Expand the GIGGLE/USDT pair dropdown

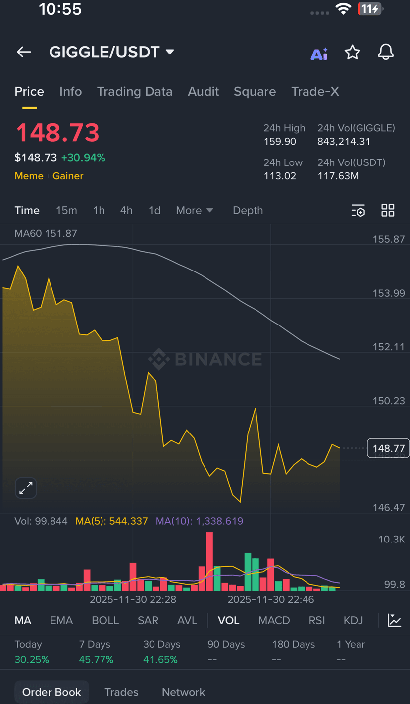pyautogui.click(x=170, y=52)
